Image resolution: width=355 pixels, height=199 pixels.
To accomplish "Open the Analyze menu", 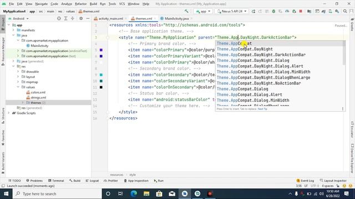I will 67,4.
